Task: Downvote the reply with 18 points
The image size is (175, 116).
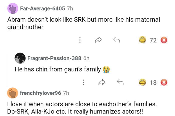Action: click(x=164, y=82)
